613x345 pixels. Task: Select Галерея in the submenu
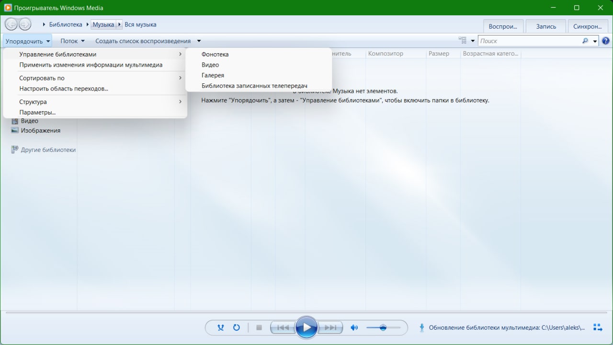point(259,75)
